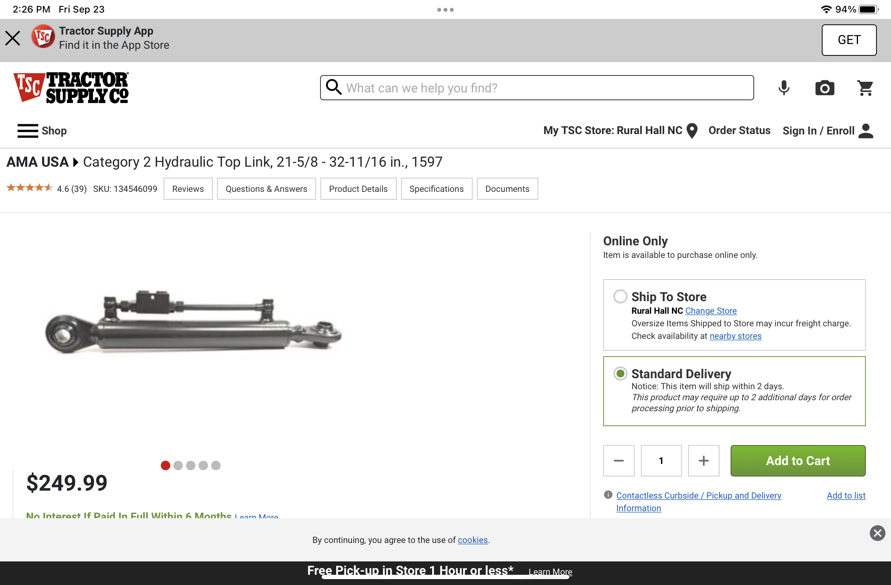Screen dimensions: 891x585
Task: Tap SKU: 134546099 text
Action: (125, 189)
